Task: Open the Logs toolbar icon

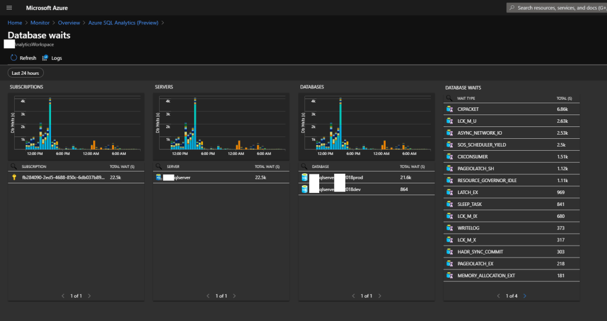Action: [x=45, y=58]
